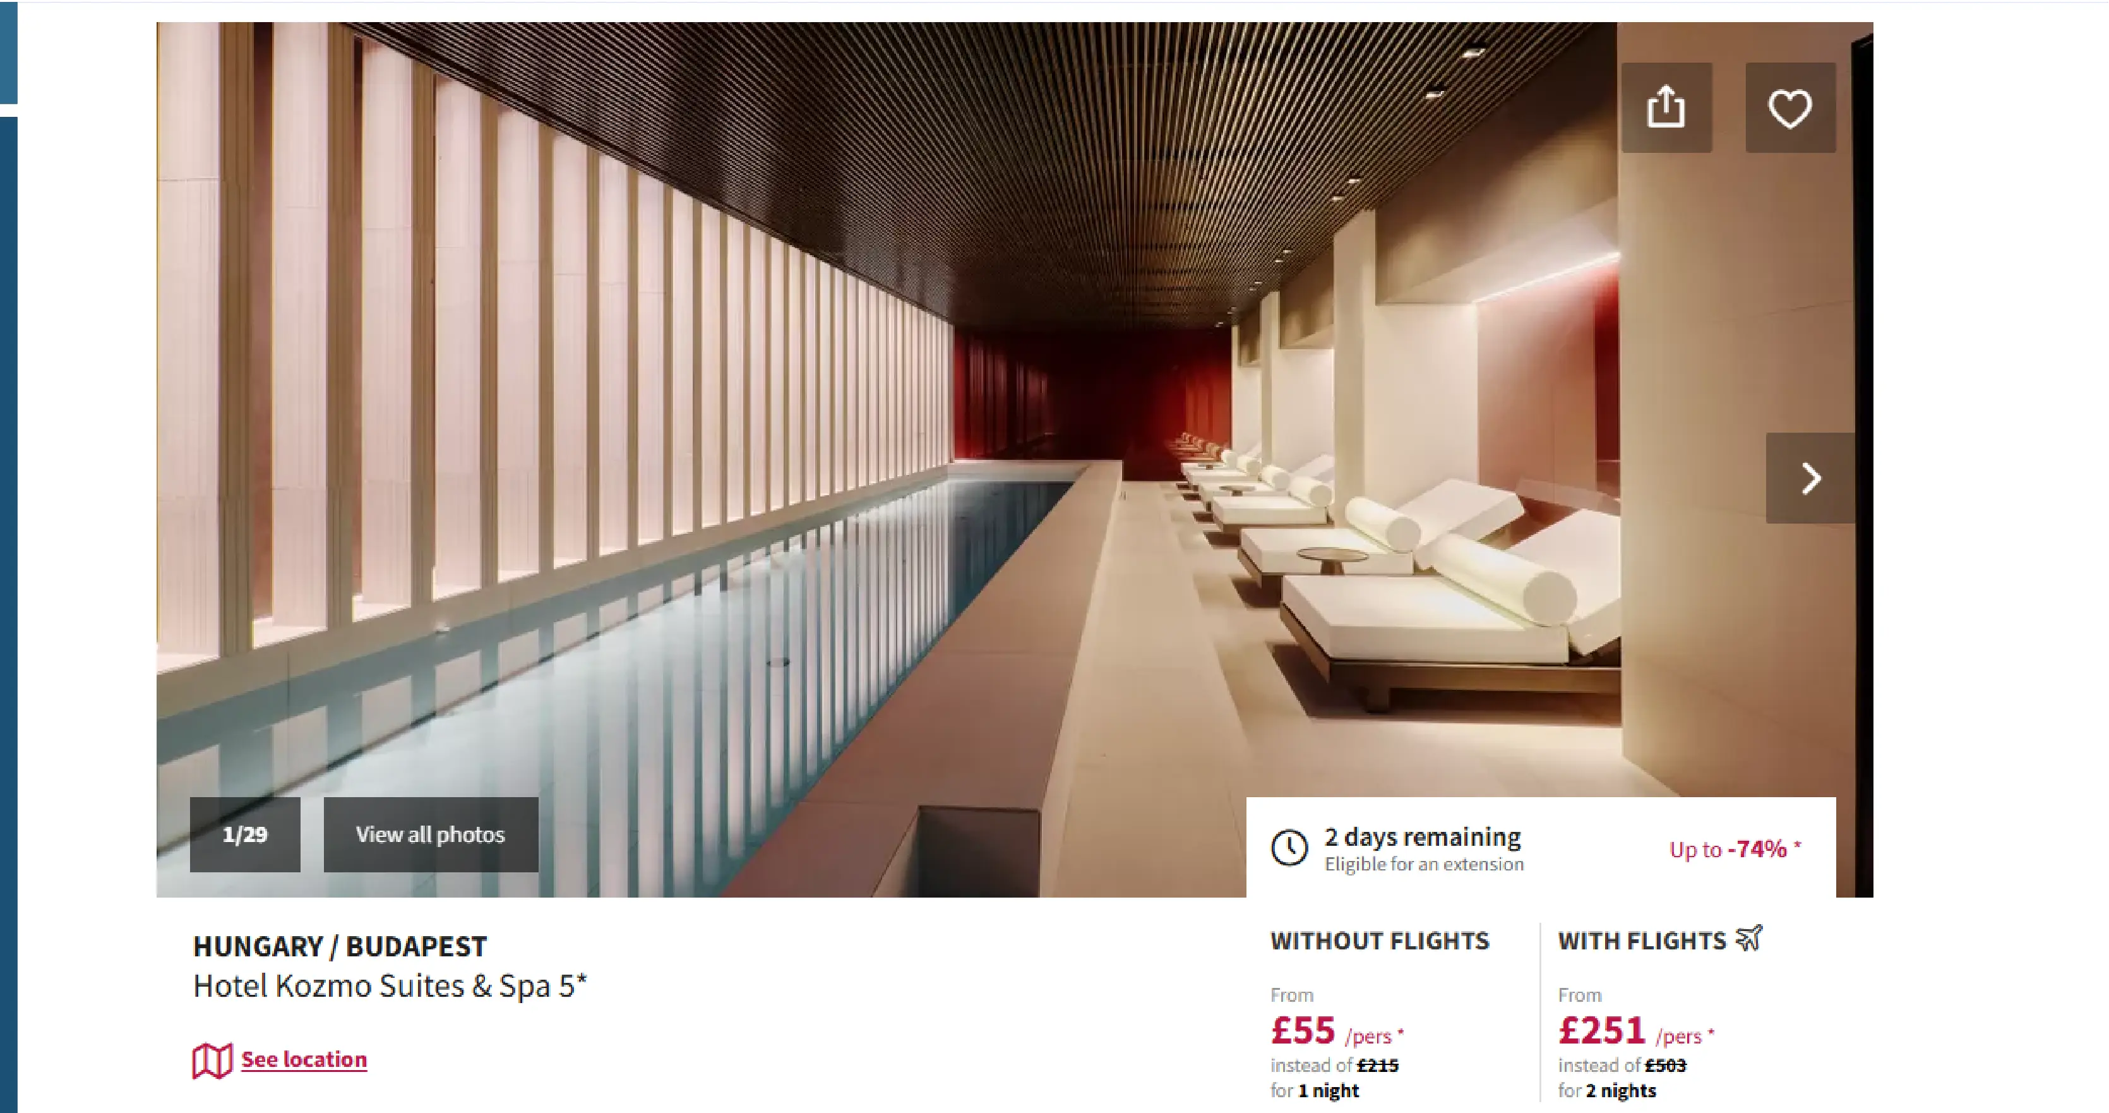Click the Hungary / Budapest heading
2109x1113 pixels.
coord(340,946)
